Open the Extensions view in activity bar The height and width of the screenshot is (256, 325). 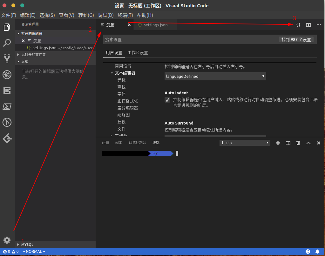(x=7, y=91)
